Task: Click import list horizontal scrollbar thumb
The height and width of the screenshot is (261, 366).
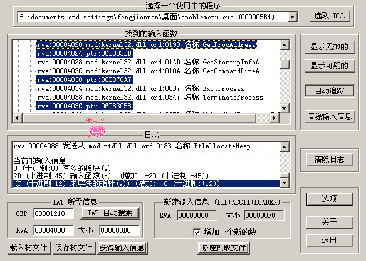Action: tap(139, 118)
